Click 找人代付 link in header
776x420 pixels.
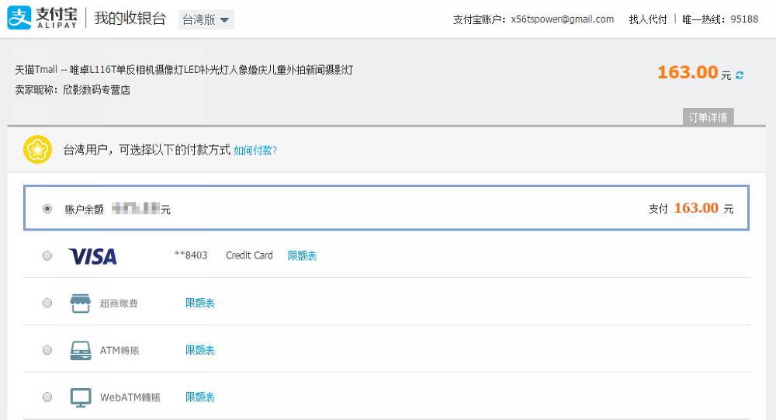(648, 19)
